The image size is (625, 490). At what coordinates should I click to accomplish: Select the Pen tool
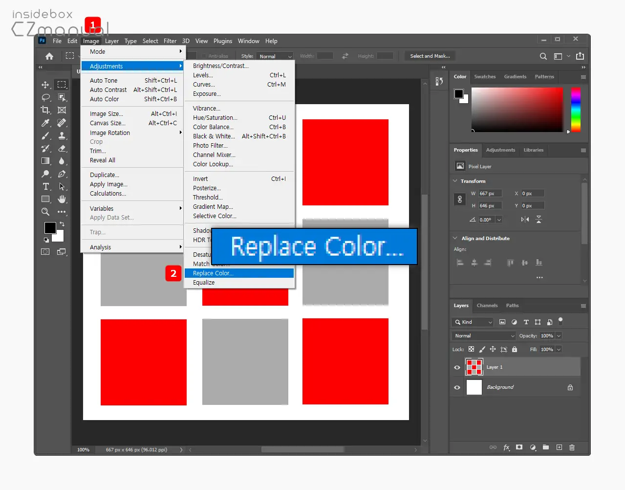pyautogui.click(x=62, y=174)
